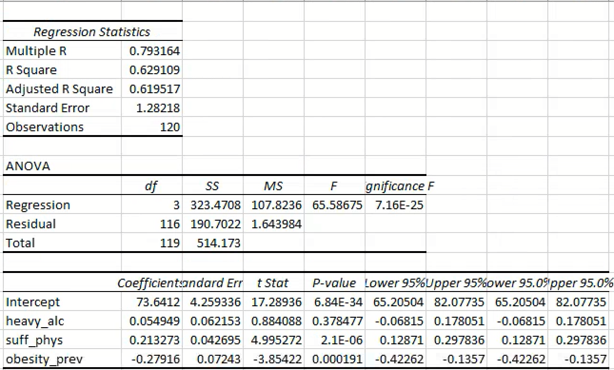This screenshot has width=614, height=370.
Task: Click the Coefficients column header
Action: pyautogui.click(x=149, y=283)
